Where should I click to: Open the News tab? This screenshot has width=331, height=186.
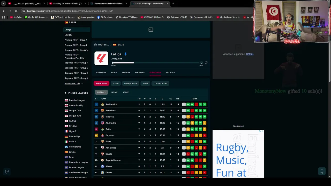(x=114, y=73)
